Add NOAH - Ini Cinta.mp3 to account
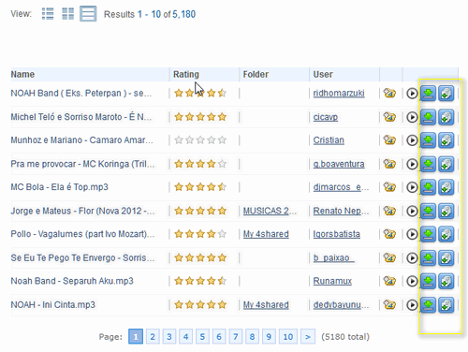The width and height of the screenshot is (468, 352). [x=446, y=305]
